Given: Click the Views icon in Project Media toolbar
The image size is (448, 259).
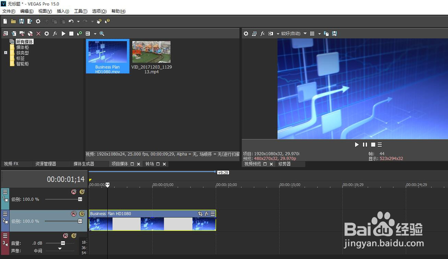Looking at the screenshot, I should pyautogui.click(x=88, y=34).
